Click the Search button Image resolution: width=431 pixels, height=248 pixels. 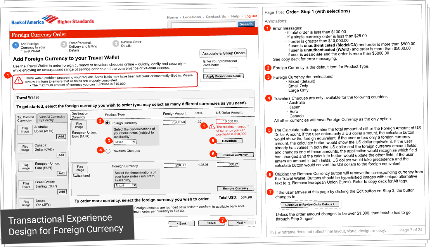click(x=246, y=24)
